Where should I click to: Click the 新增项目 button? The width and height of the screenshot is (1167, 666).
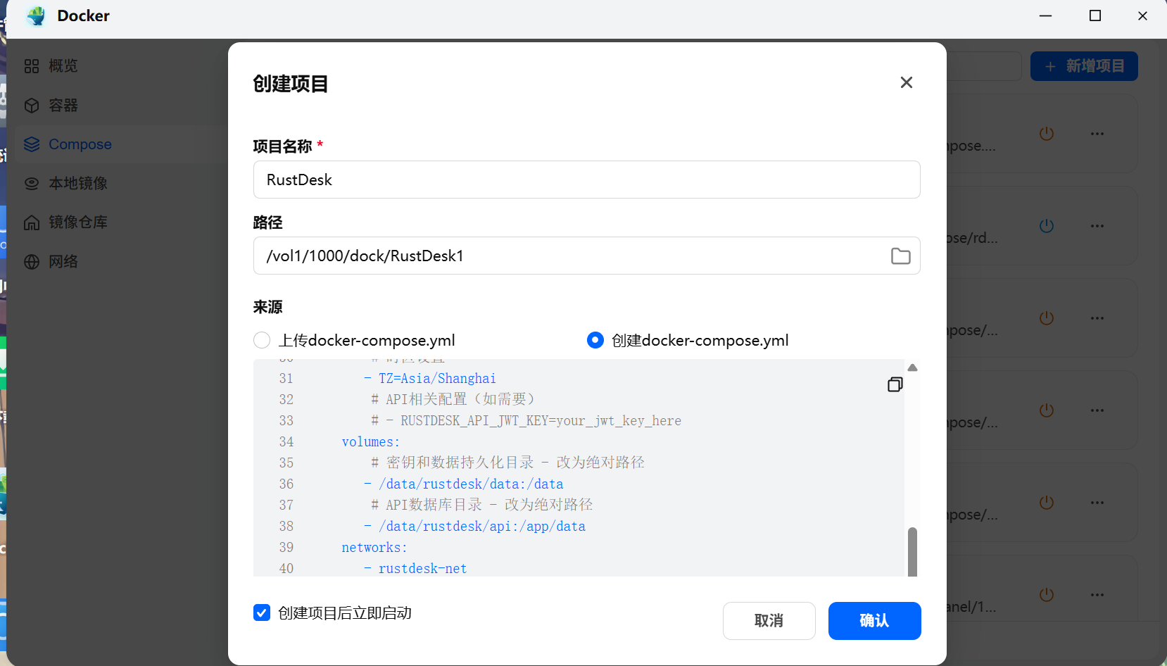(1083, 65)
